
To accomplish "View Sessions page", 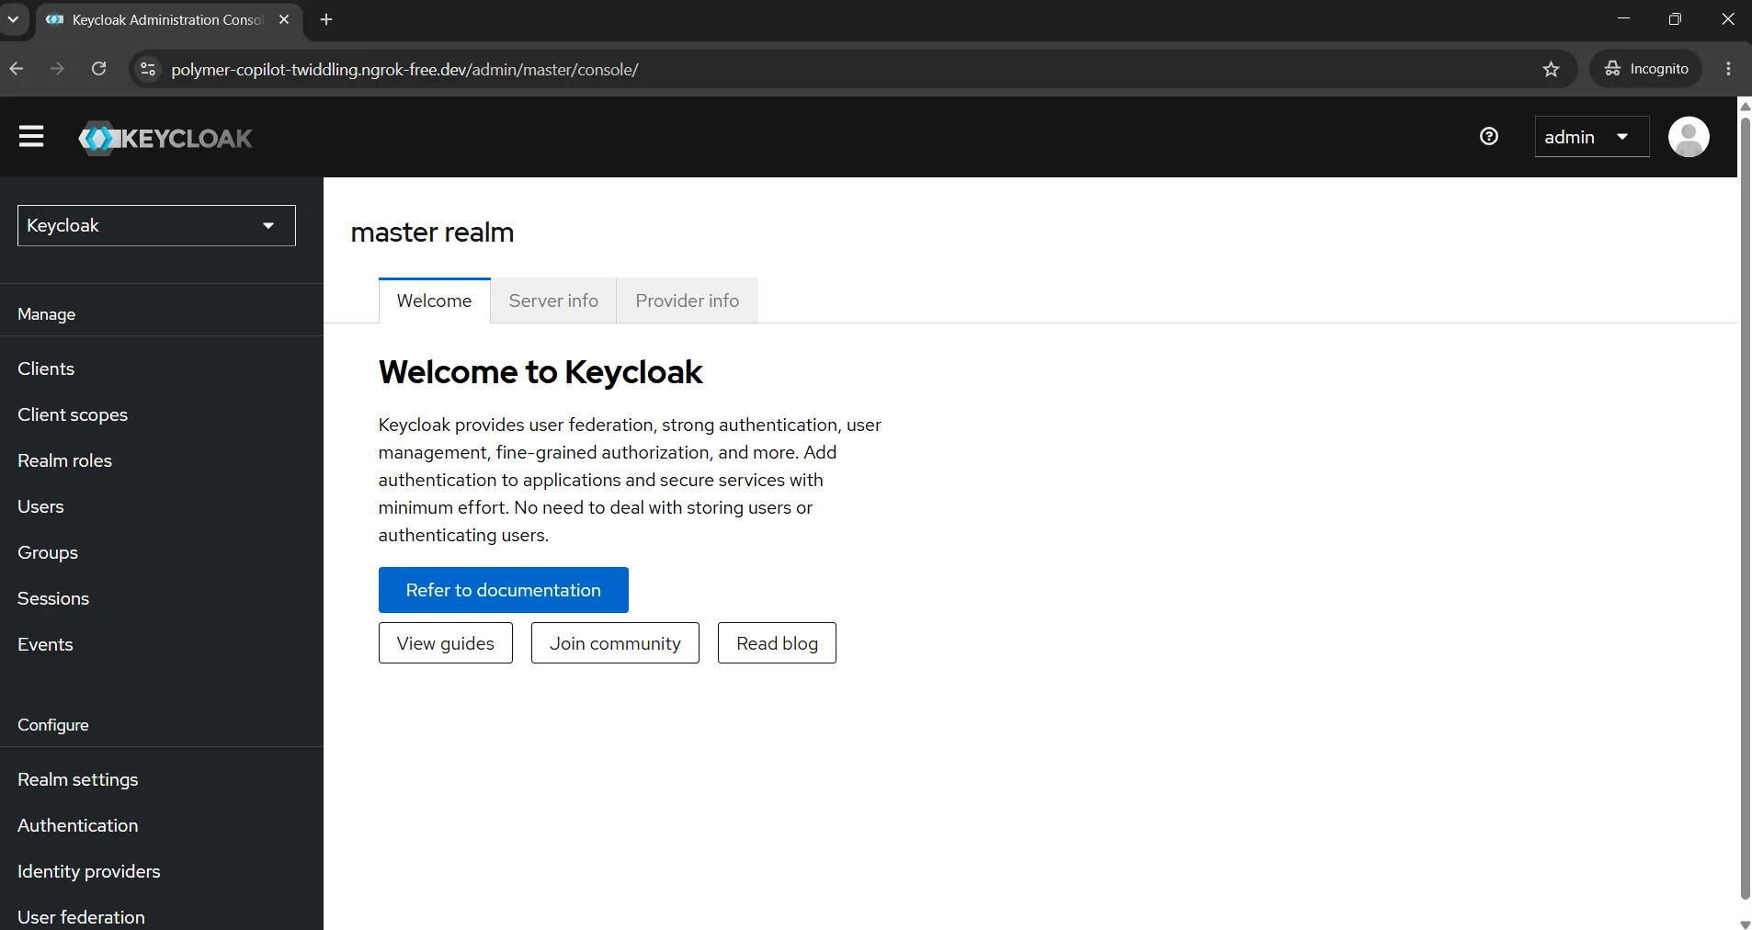I will pos(53,598).
